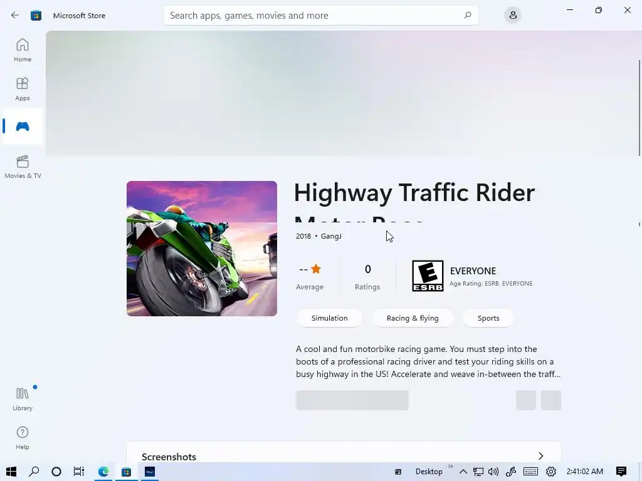Viewport: 642px width, 481px height.
Task: Open Cortana circle on taskbar
Action: [x=56, y=471]
